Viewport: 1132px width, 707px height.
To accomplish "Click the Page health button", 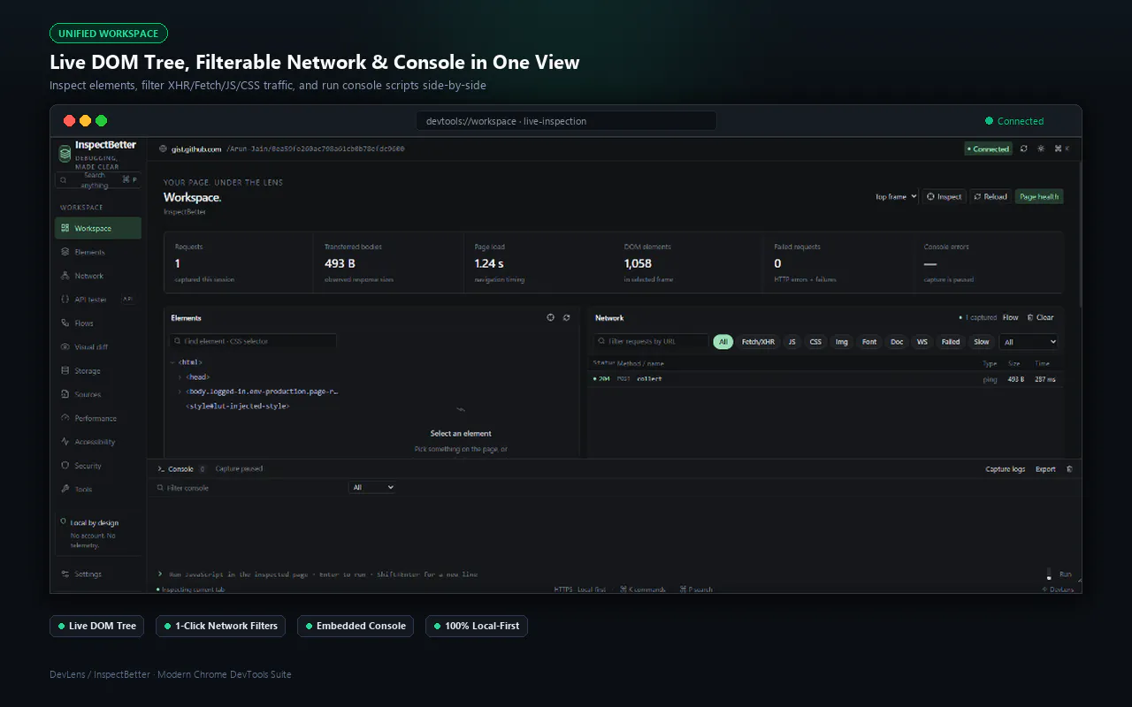I will pyautogui.click(x=1039, y=197).
